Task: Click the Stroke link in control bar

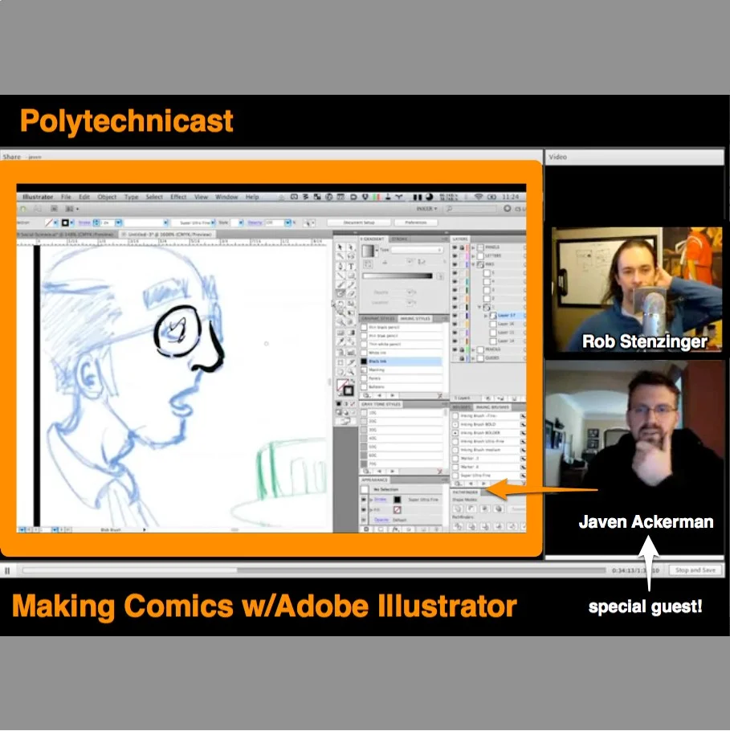Action: point(84,223)
